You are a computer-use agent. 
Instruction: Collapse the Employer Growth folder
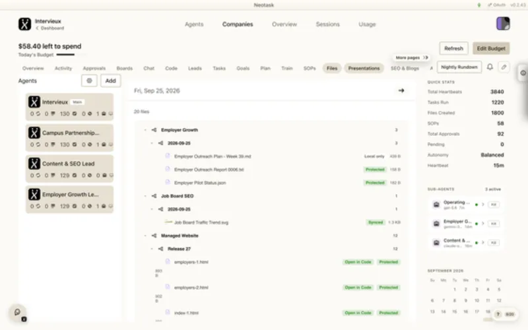pyautogui.click(x=145, y=130)
